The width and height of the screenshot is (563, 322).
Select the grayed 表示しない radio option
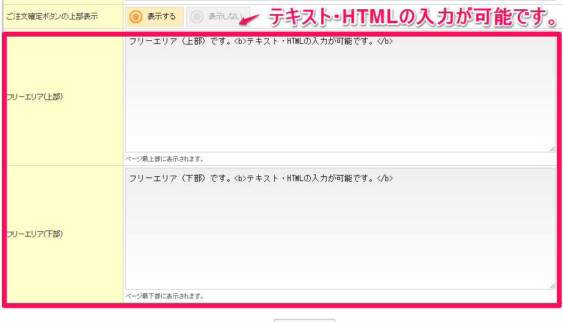pyautogui.click(x=217, y=17)
